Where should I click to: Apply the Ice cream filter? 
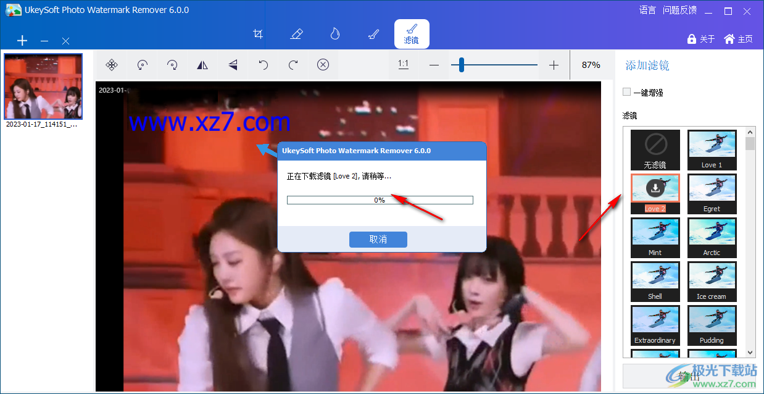[x=712, y=282]
